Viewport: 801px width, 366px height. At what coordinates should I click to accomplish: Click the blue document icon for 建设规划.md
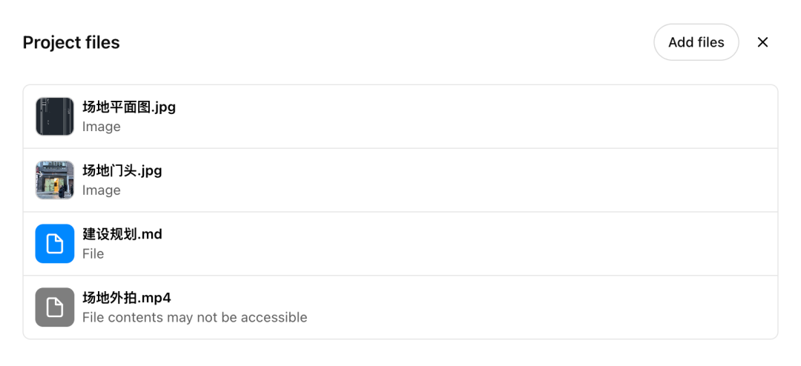pos(55,244)
